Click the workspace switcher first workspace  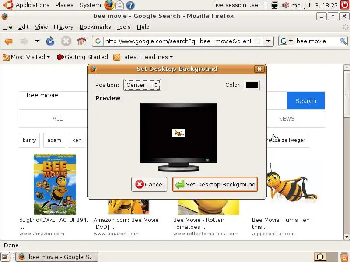click(320, 257)
